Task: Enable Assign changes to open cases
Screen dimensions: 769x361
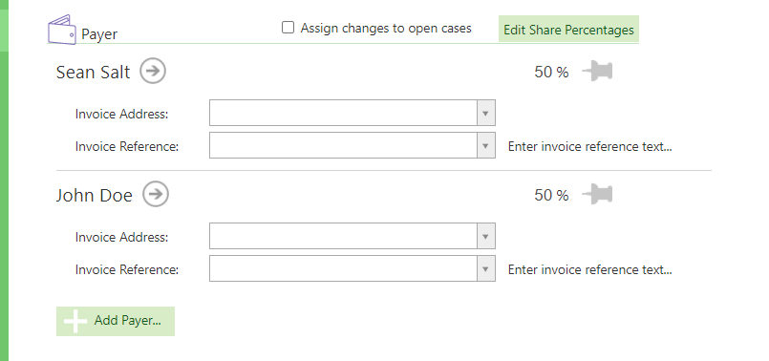Action: pyautogui.click(x=288, y=28)
